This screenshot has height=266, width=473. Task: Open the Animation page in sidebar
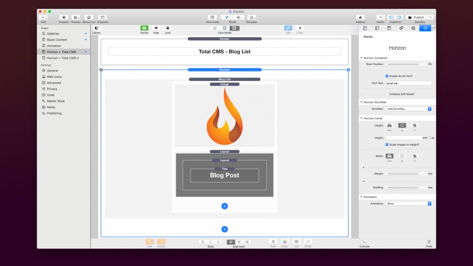point(54,46)
